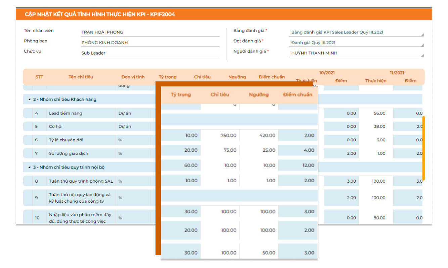Select the Số lượng giao dịch row name
Screen dimensions: 448x268
point(69,153)
